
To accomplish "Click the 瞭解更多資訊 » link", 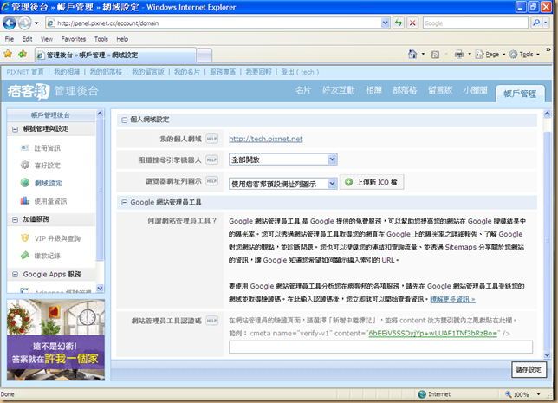I will coord(452,299).
